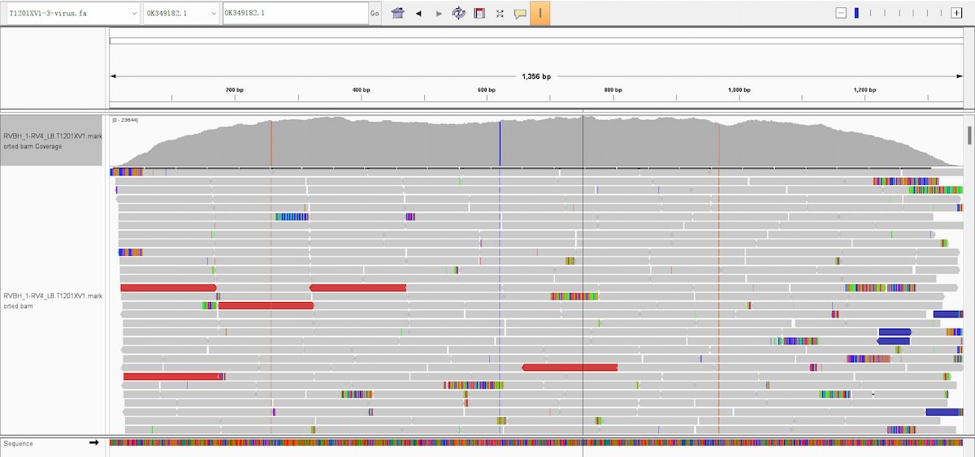The width and height of the screenshot is (975, 457).
Task: Click the colored Sequence track bases bar
Action: pos(536,443)
